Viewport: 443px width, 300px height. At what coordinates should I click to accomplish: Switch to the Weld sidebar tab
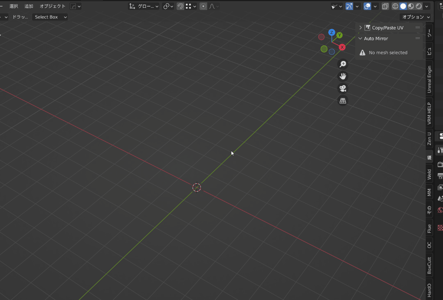coord(429,174)
